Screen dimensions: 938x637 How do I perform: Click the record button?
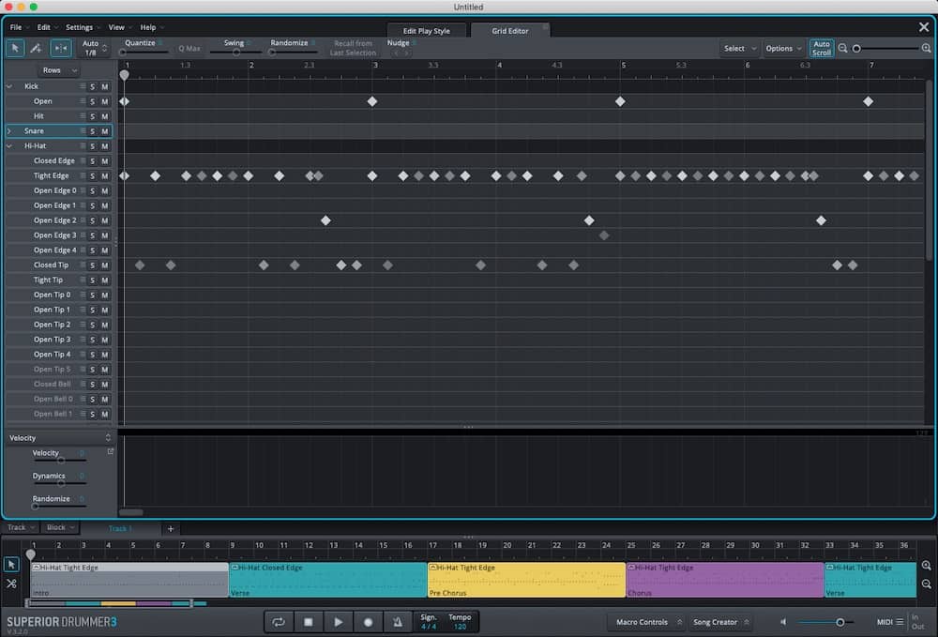pyautogui.click(x=368, y=621)
